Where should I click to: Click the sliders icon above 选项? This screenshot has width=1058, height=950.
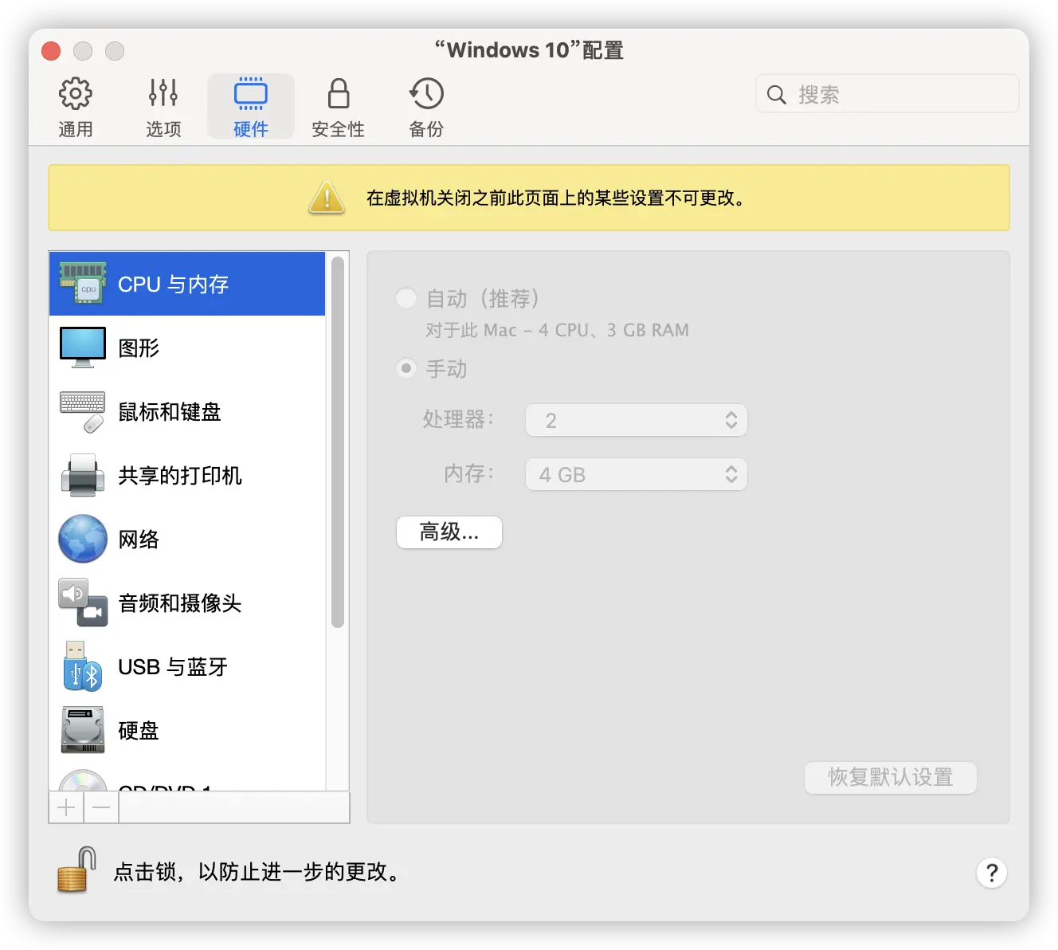click(163, 93)
